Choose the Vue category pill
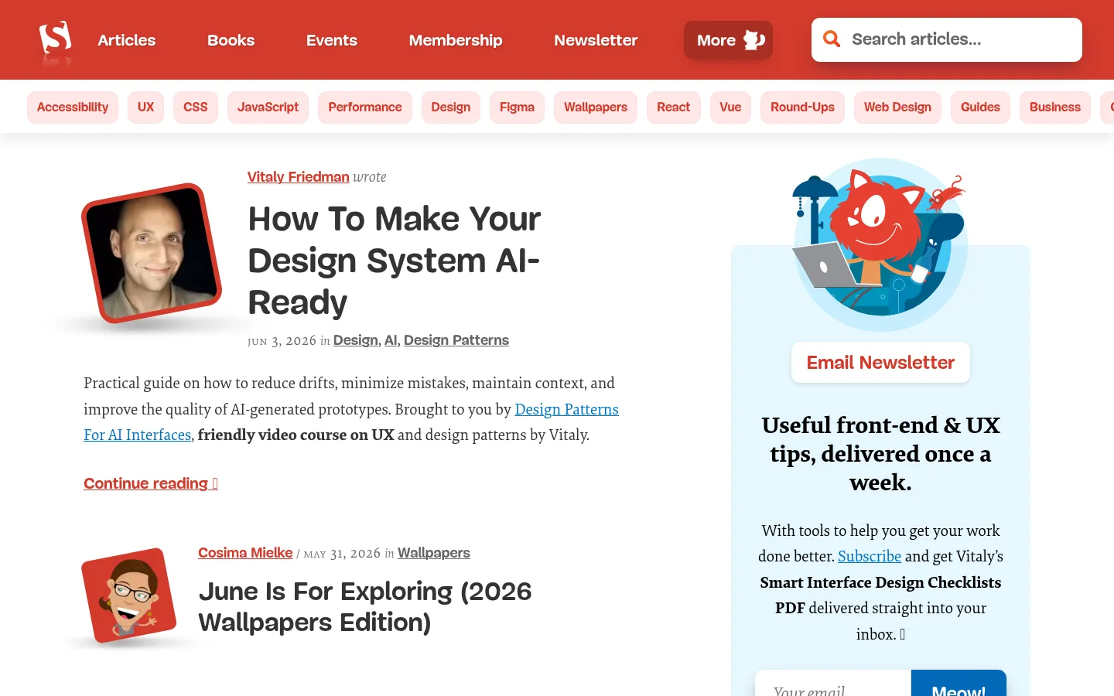This screenshot has width=1114, height=696. point(730,107)
